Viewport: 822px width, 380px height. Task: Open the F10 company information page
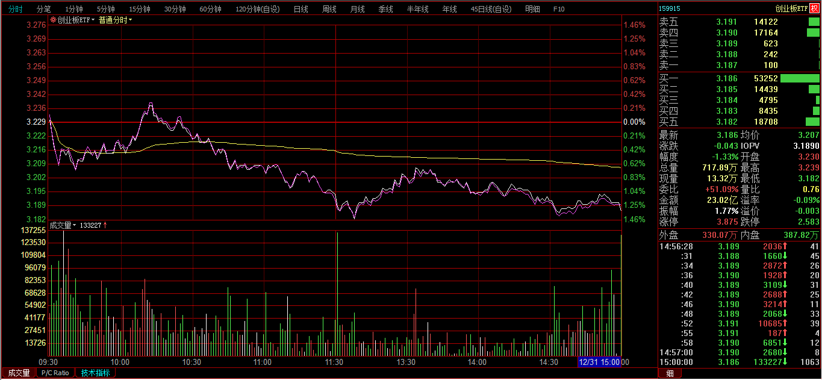(559, 9)
